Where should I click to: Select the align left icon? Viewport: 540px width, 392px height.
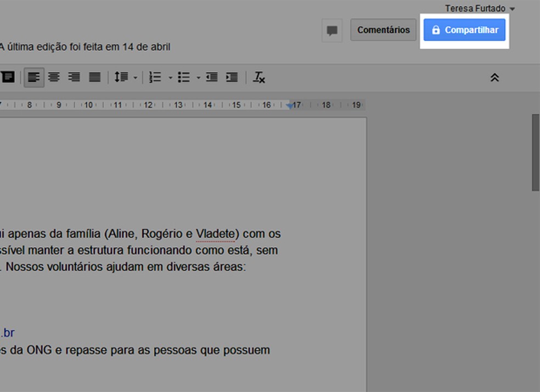[x=33, y=77]
